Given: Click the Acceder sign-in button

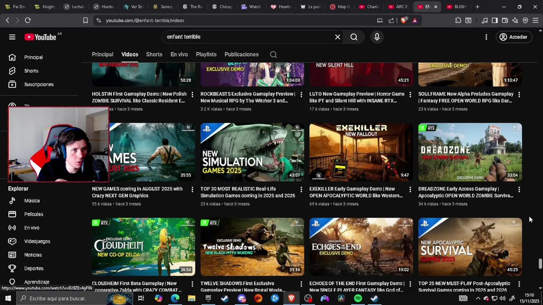Looking at the screenshot, I should click(514, 37).
